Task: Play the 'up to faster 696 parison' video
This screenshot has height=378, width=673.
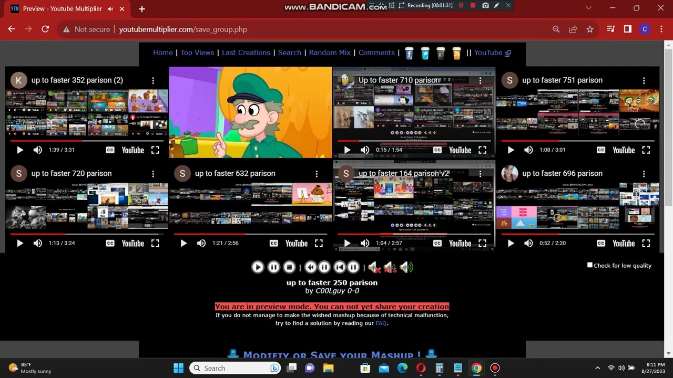Action: (x=511, y=243)
